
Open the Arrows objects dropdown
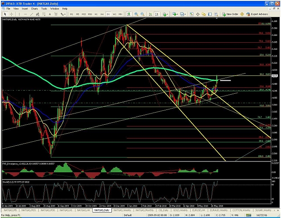63,14
